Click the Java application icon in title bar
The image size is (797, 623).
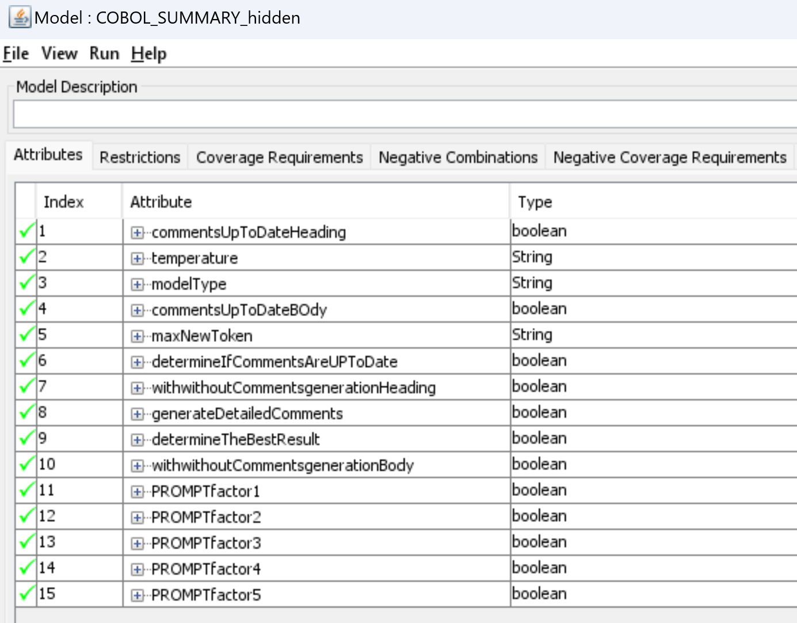(20, 17)
